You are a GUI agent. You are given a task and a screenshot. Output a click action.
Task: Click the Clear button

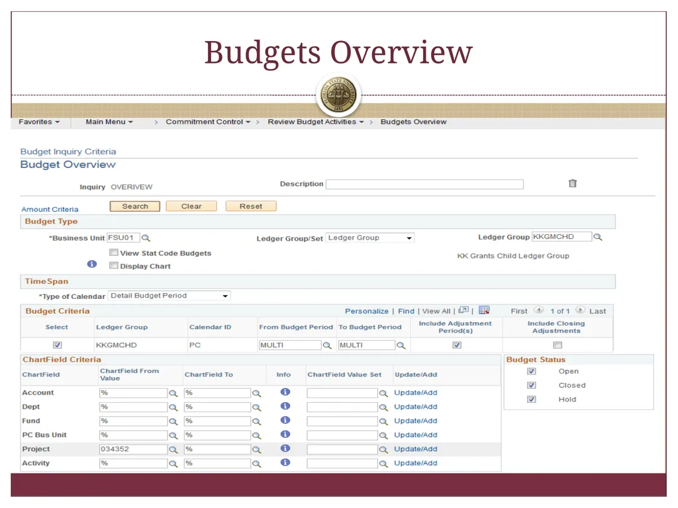click(191, 206)
